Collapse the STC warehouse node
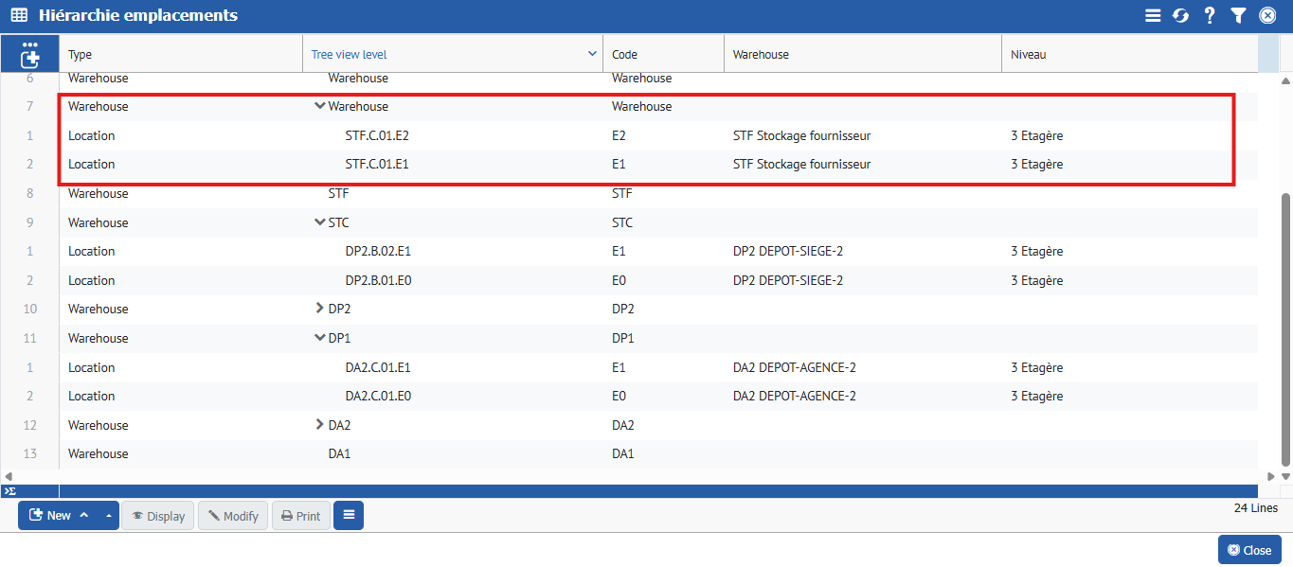 tap(319, 222)
